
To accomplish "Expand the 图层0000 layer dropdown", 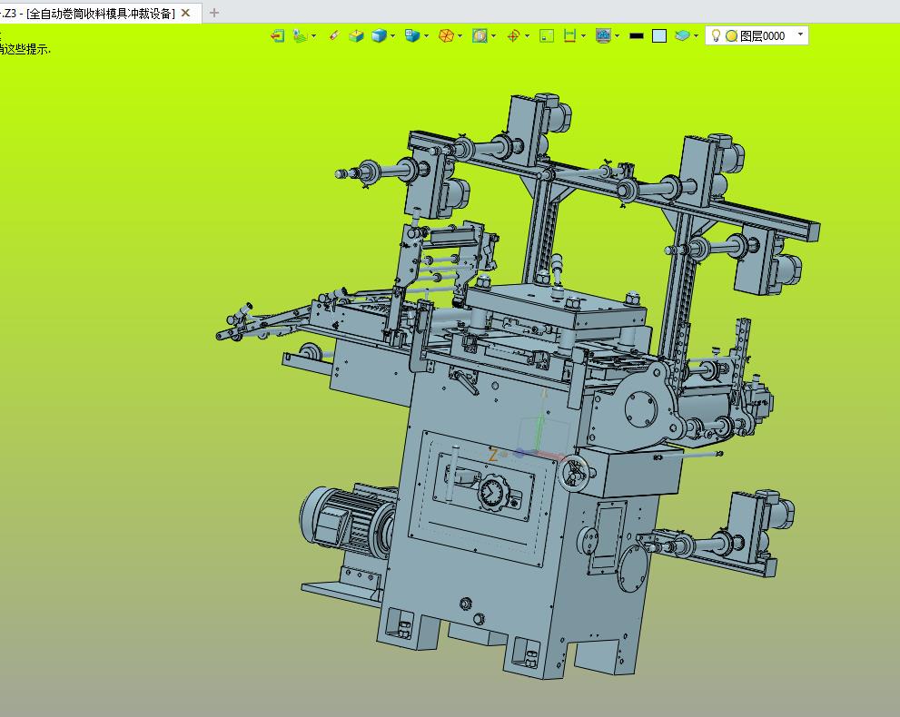I will [800, 35].
